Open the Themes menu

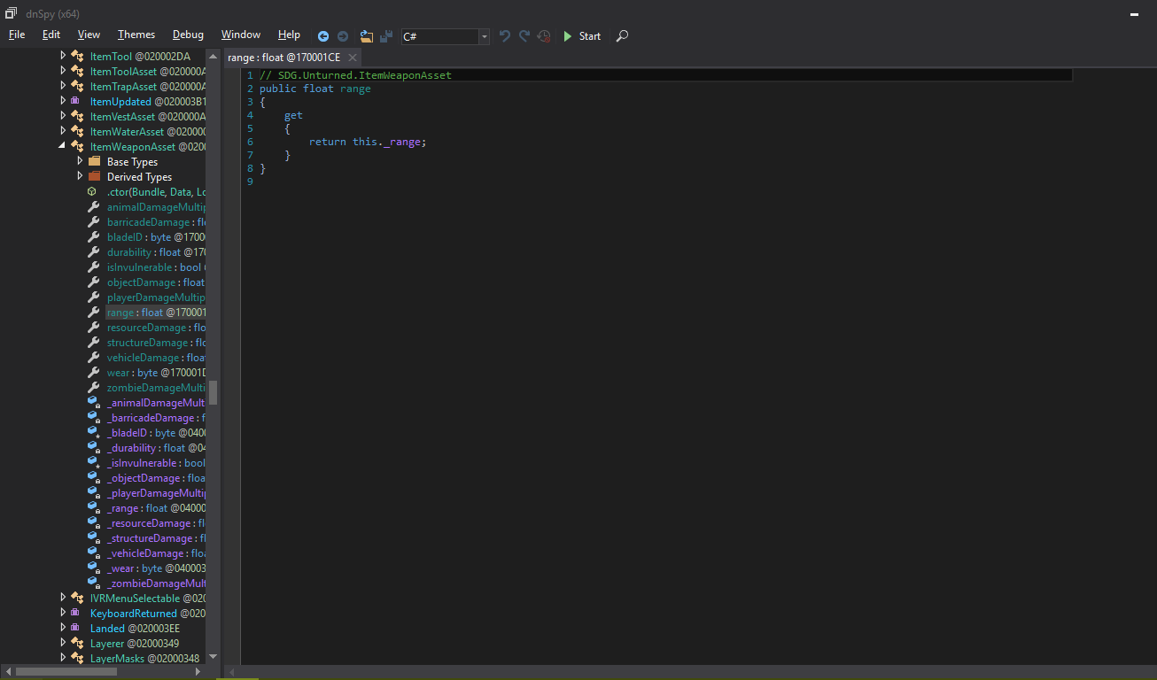[x=136, y=35]
